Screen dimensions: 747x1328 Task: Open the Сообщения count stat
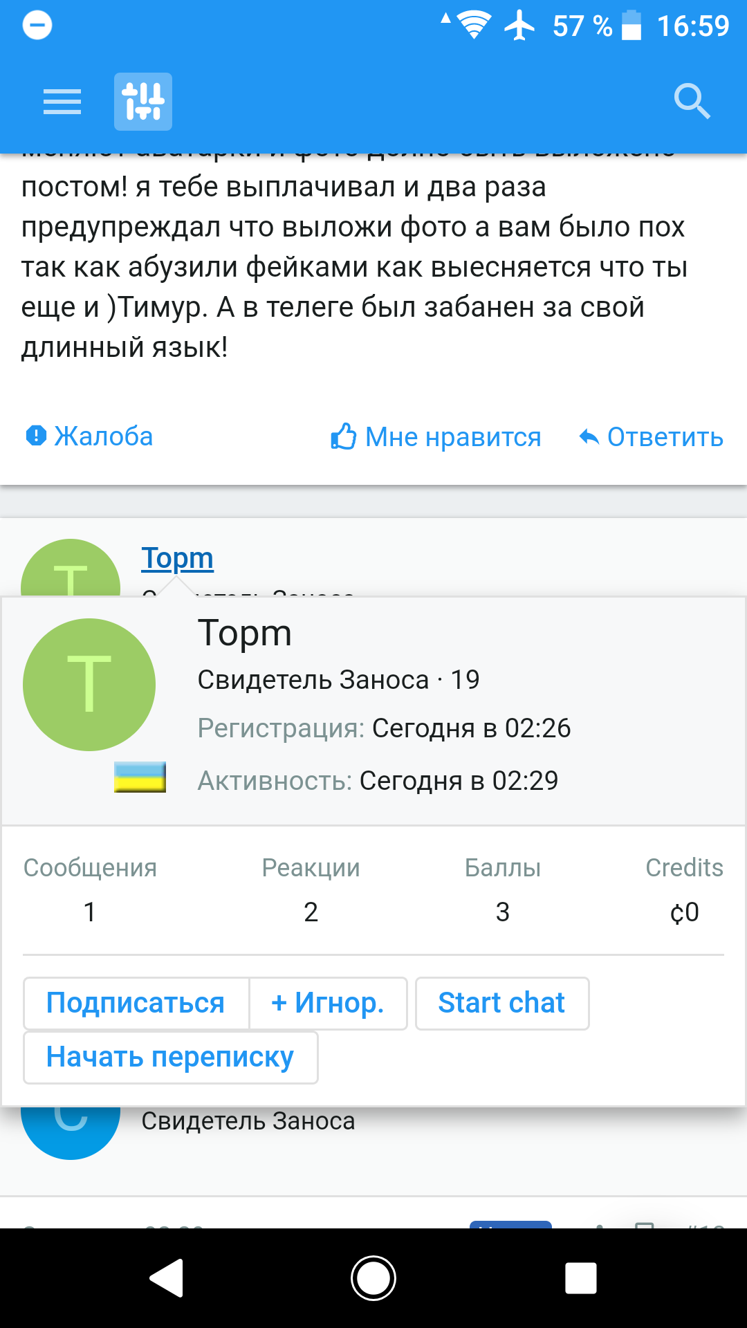(90, 912)
